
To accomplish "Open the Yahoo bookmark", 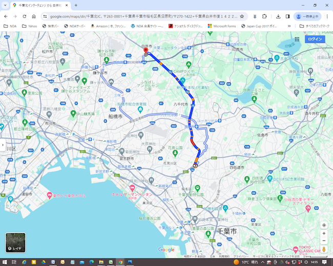I will tap(29, 26).
